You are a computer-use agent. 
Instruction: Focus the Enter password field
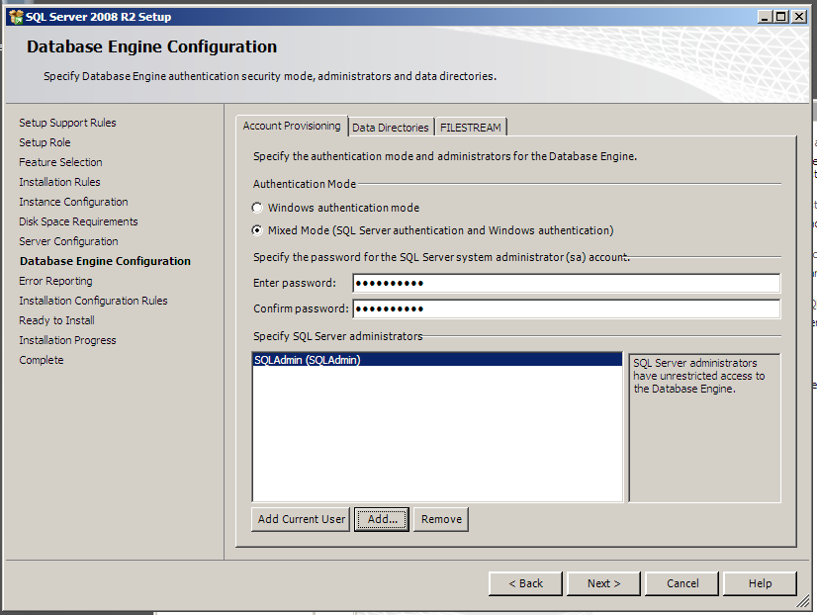click(567, 284)
